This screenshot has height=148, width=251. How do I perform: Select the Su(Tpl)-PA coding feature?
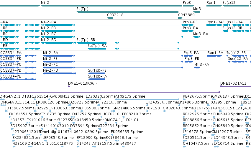(x=96, y=79)
